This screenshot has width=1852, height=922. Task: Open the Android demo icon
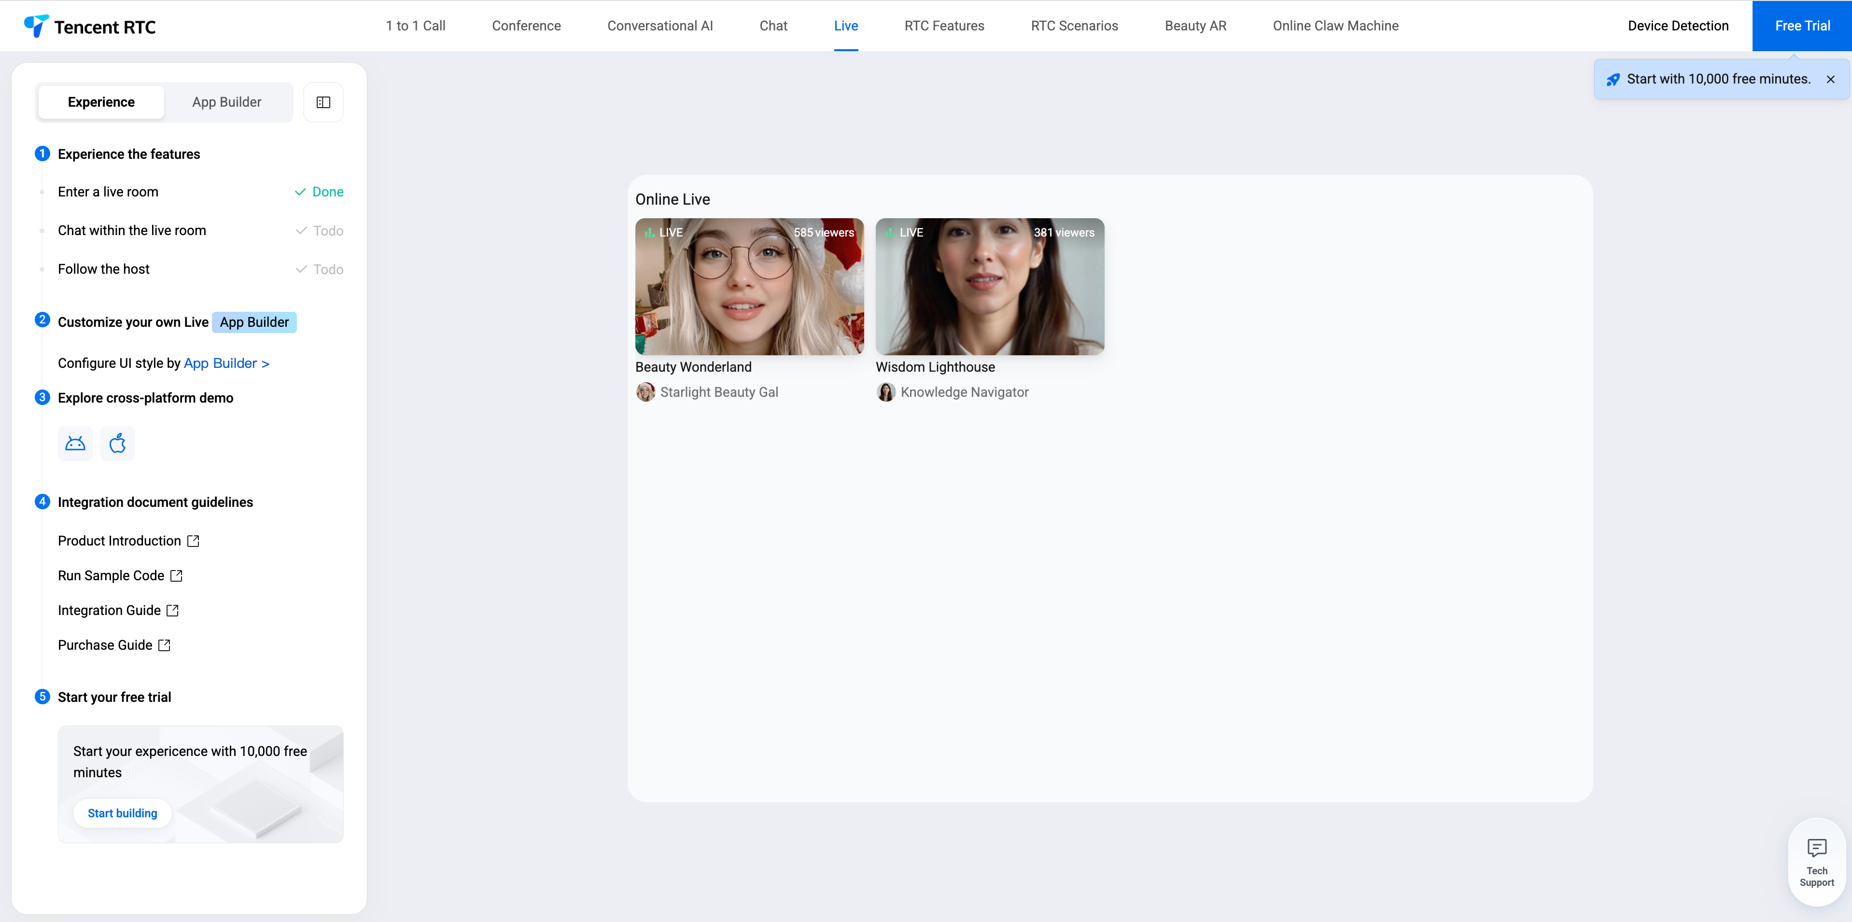(x=75, y=444)
